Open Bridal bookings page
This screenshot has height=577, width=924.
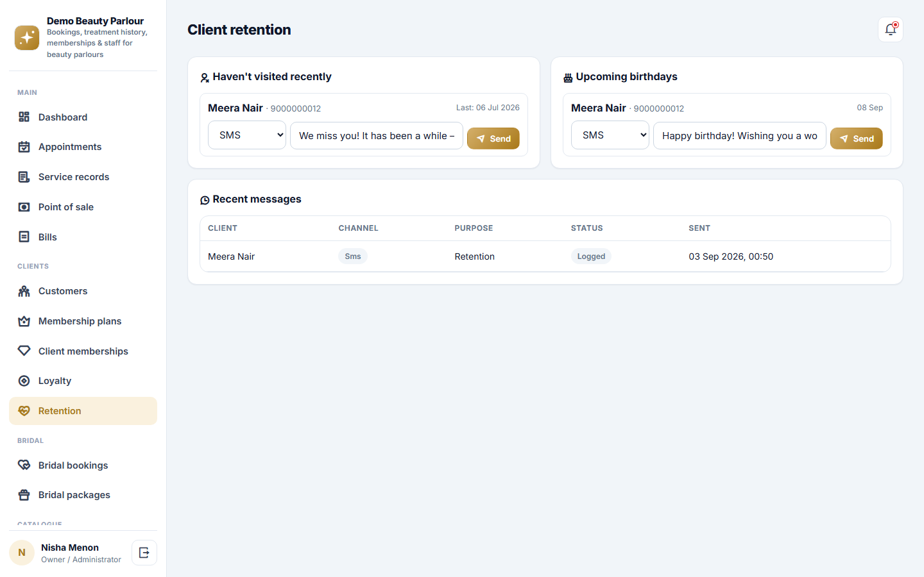(83, 465)
